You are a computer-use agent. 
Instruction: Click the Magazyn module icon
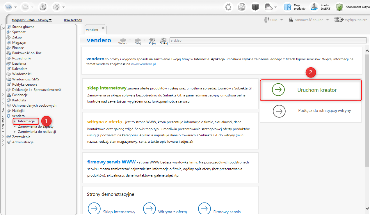point(9,43)
